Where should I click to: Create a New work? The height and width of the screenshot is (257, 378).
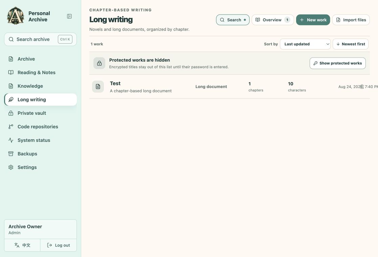[313, 20]
